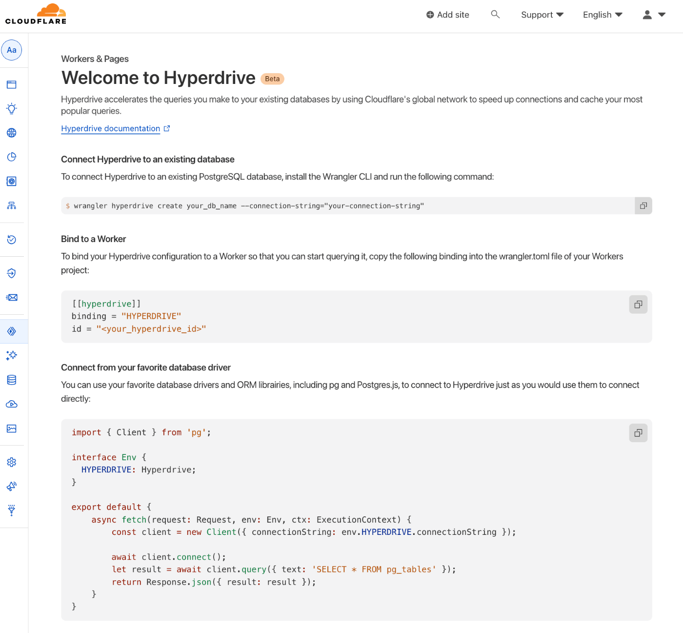The image size is (683, 633).
Task: Open Websites via browser window sidebar icon
Action: (12, 84)
